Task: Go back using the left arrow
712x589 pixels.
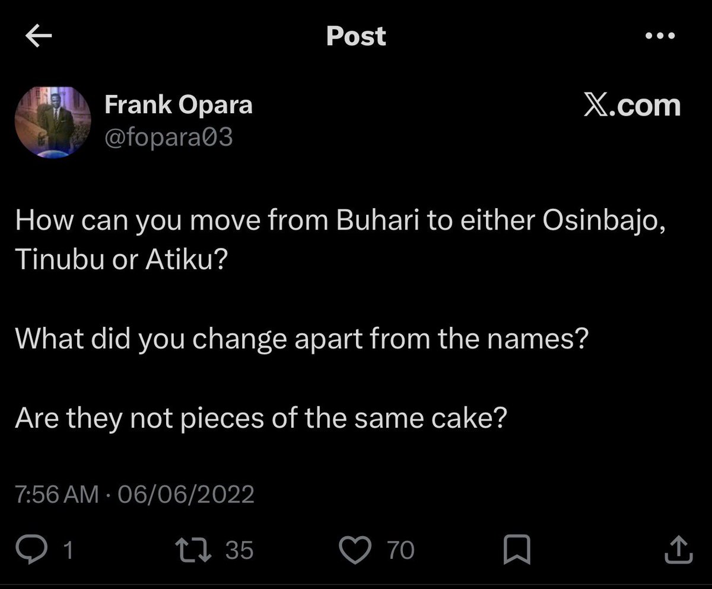Action: click(39, 37)
